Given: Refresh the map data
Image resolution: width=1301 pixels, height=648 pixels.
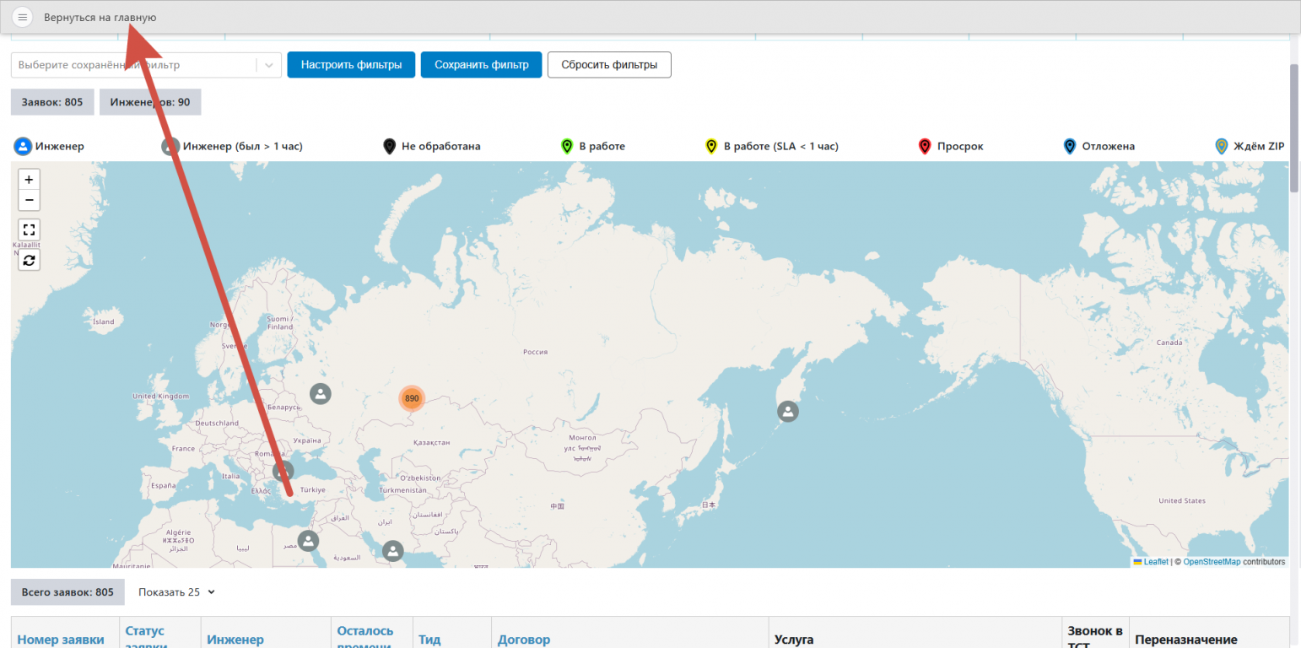Looking at the screenshot, I should pyautogui.click(x=29, y=260).
